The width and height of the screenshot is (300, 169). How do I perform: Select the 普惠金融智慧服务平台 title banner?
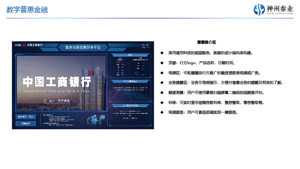click(x=83, y=47)
